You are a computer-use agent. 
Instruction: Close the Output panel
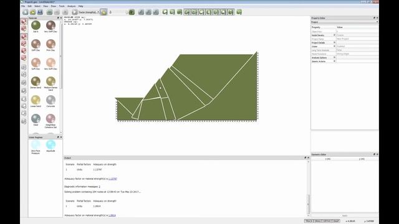(x=309, y=157)
